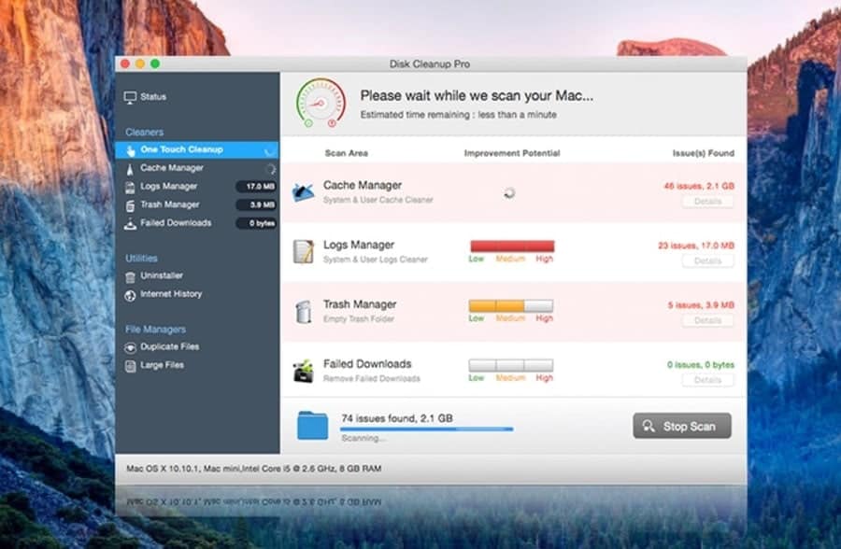The image size is (841, 549).
Task: Click the Logs Manager sidebar icon
Action: [130, 187]
